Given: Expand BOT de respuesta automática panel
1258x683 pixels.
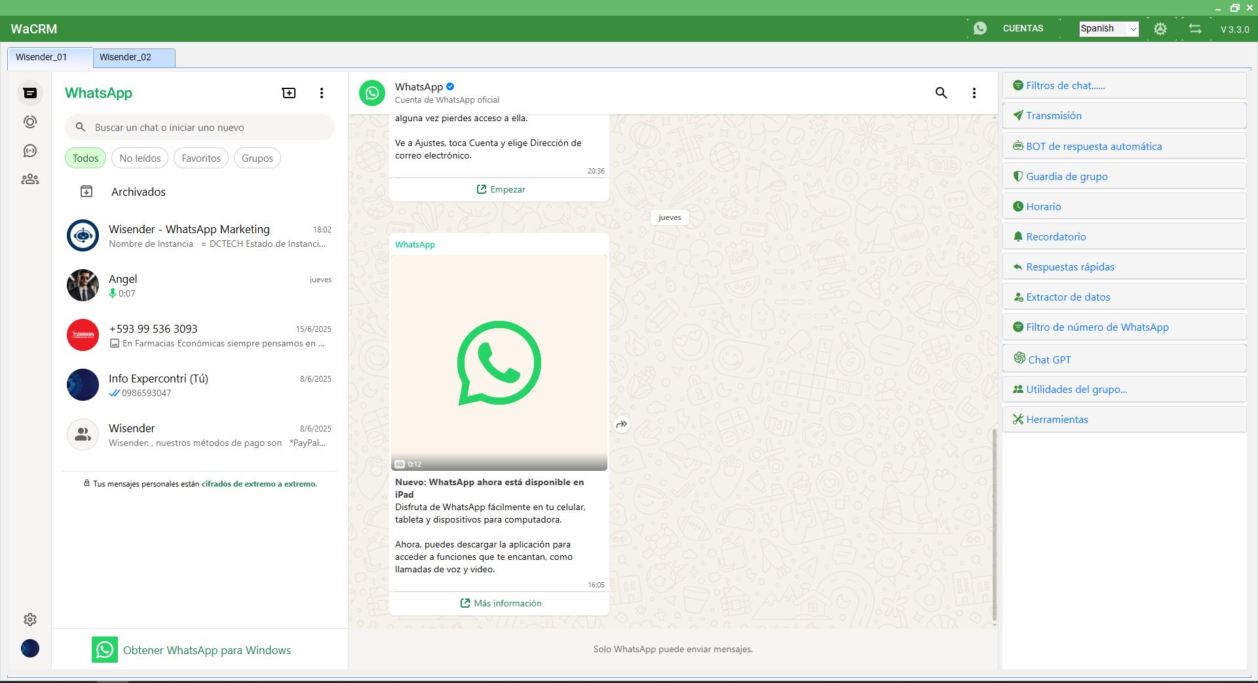Looking at the screenshot, I should point(1124,146).
